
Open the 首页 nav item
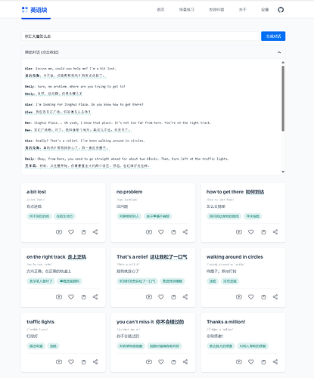pos(160,10)
